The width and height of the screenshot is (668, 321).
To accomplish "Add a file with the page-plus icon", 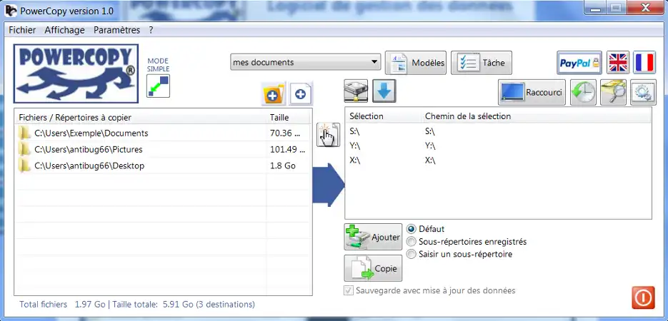I will coord(301,94).
